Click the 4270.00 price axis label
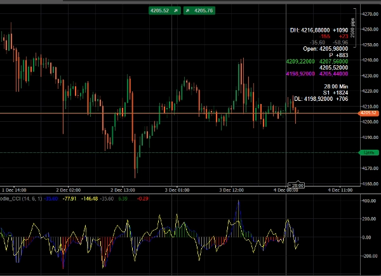This screenshot has height=276, width=381. click(370, 14)
